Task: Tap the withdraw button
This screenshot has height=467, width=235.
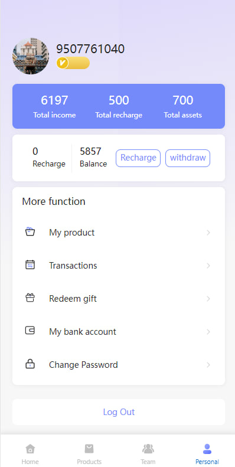Action: (x=188, y=158)
